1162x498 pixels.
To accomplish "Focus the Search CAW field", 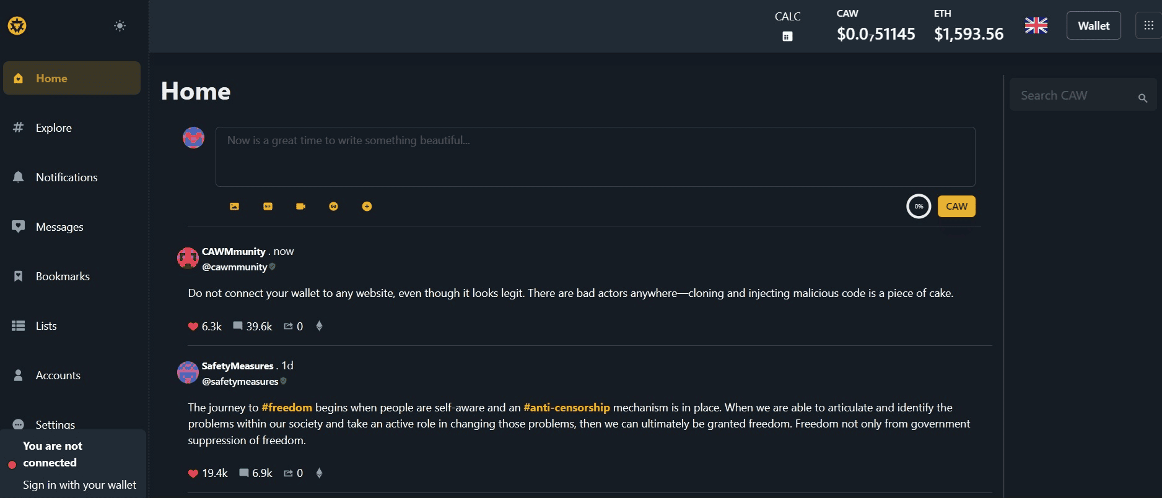I will [x=1075, y=96].
